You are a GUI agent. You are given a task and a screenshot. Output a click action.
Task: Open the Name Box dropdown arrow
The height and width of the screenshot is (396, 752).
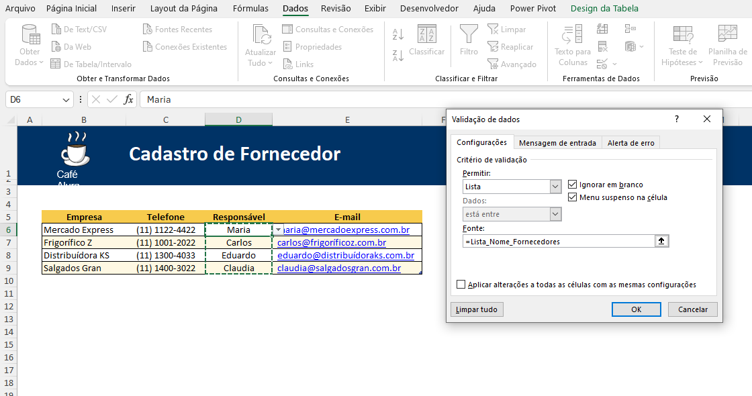(66, 100)
